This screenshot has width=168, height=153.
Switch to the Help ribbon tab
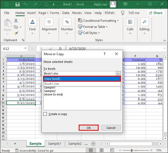(x=98, y=13)
